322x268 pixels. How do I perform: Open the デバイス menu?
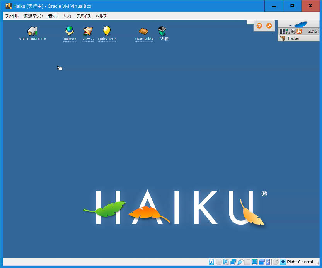(x=83, y=16)
